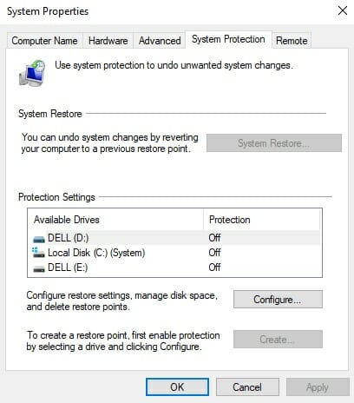The width and height of the screenshot is (354, 403).
Task: Go to the Advanced tab
Action: 160,41
